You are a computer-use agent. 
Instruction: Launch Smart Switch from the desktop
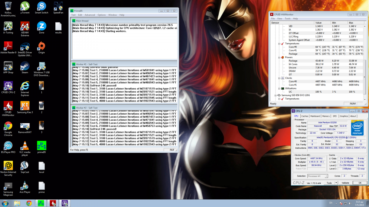pos(42,8)
